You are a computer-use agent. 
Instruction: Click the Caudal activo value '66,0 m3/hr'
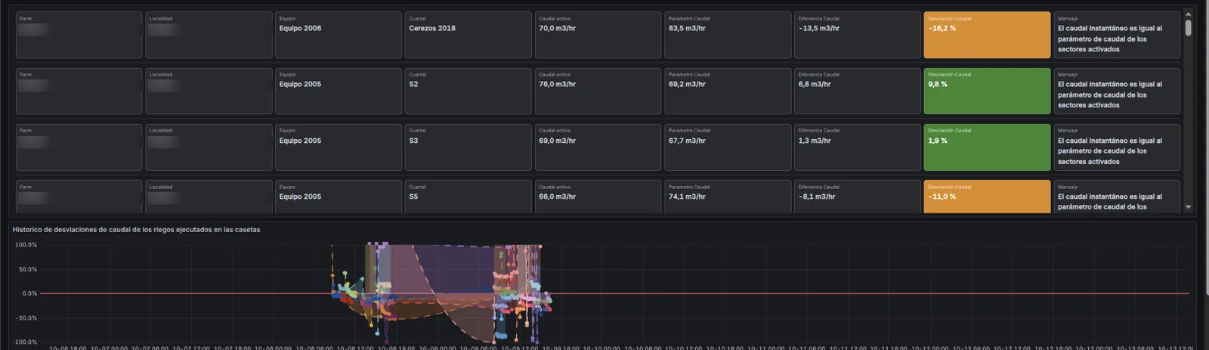coord(557,197)
